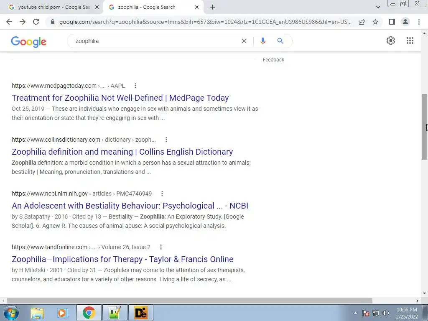This screenshot has width=428, height=321.
Task: Open the Chrome three-dot main menu
Action: 419,22
